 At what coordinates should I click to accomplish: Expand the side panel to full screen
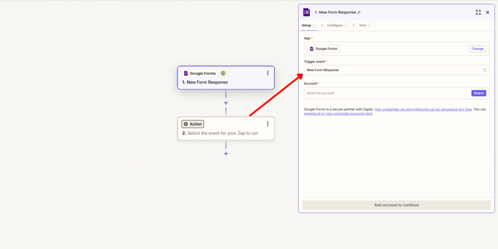479,12
